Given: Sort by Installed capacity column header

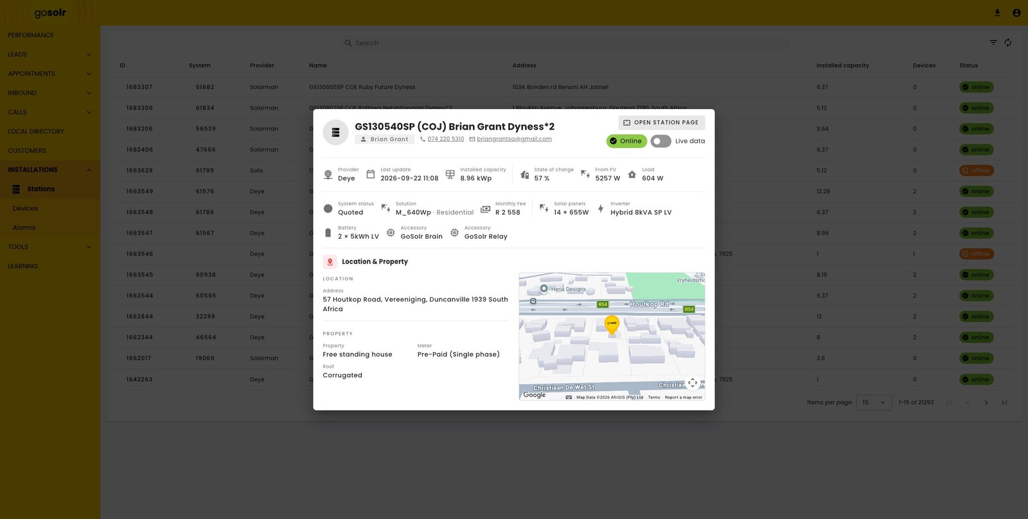Looking at the screenshot, I should coord(842,65).
